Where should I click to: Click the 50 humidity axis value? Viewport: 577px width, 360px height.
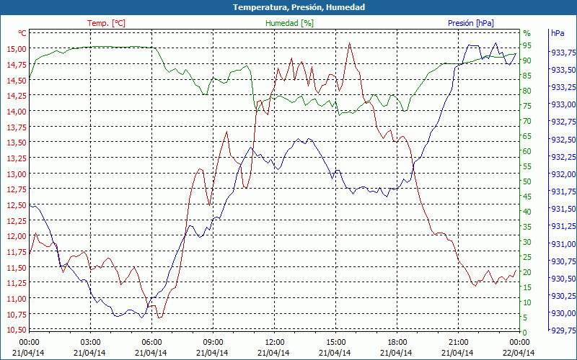tap(527, 181)
